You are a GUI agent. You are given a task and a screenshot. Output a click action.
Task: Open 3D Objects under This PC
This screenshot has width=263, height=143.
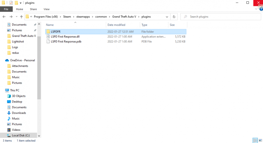[x=19, y=96]
